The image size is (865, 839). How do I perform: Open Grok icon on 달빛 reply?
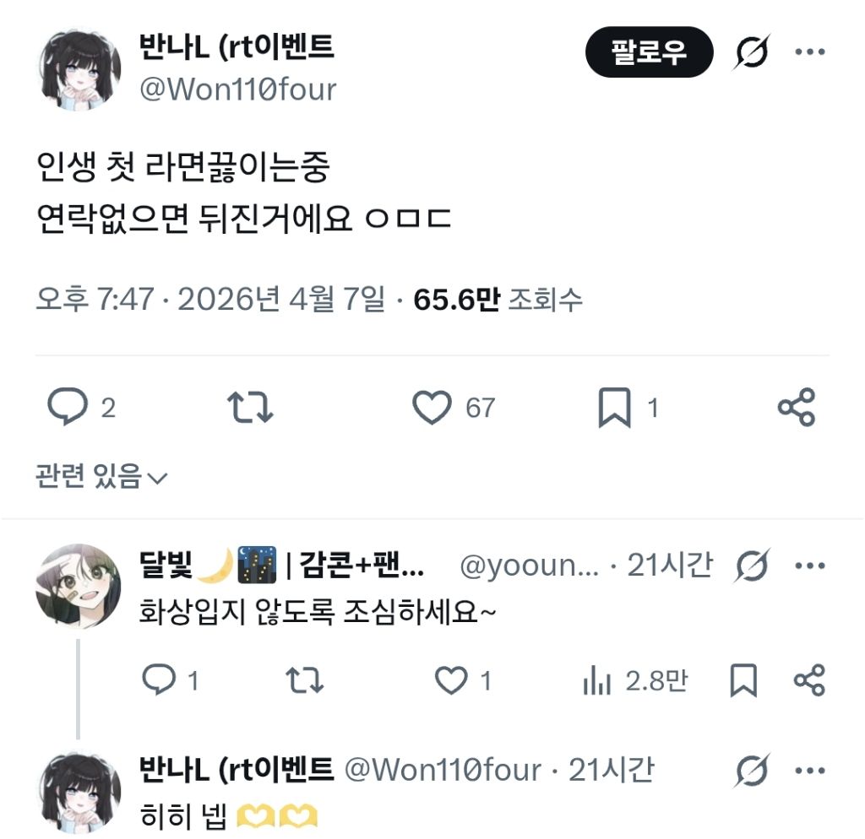(x=751, y=566)
